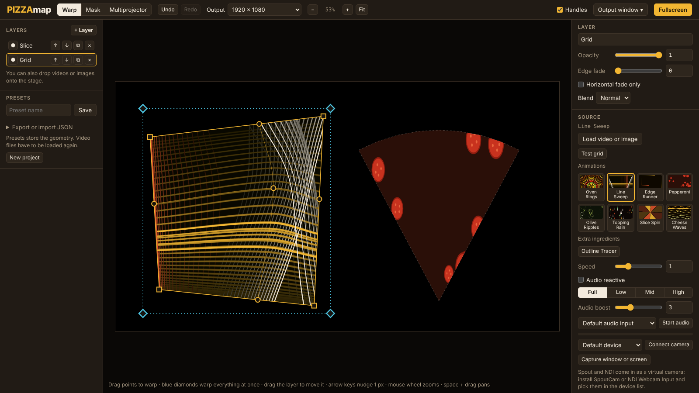Viewport: 699px width, 393px height.
Task: Adjust the Opacity slider
Action: point(638,55)
